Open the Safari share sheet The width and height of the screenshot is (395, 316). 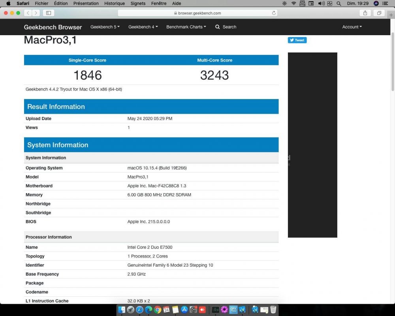pyautogui.click(x=365, y=13)
